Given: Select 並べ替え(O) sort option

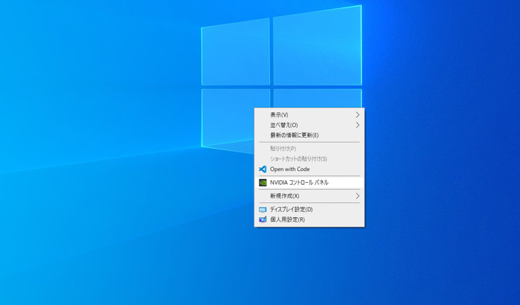Looking at the screenshot, I should (309, 125).
